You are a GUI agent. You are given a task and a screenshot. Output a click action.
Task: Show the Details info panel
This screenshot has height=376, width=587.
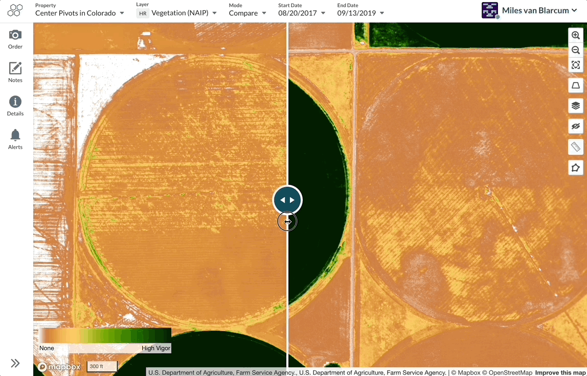pyautogui.click(x=15, y=106)
